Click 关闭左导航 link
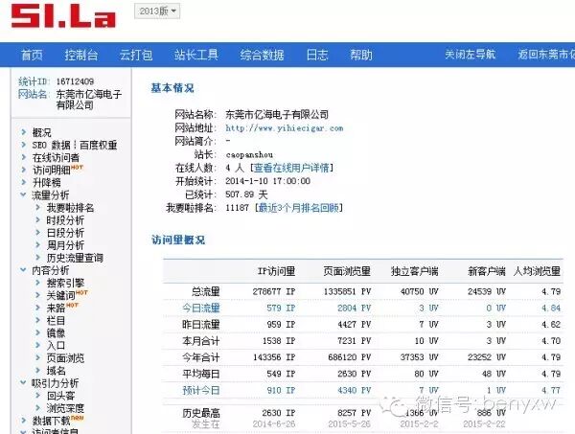The width and height of the screenshot is (575, 434). click(471, 55)
